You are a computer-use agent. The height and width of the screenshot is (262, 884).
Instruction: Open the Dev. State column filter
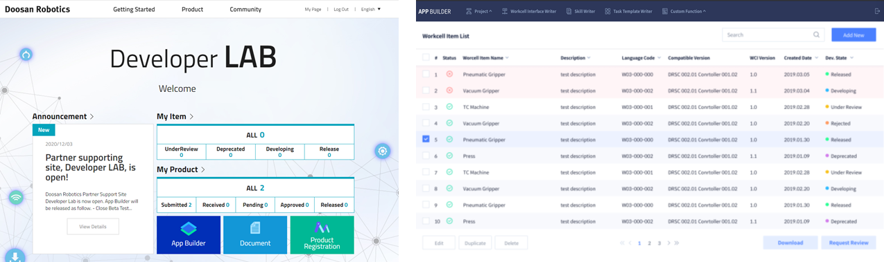840,58
